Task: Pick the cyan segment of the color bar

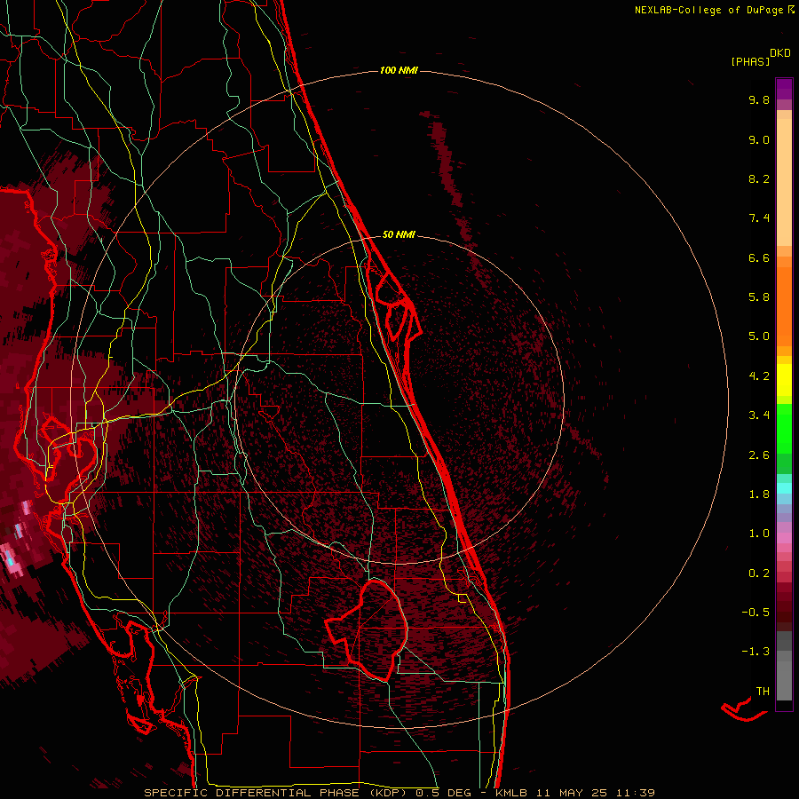Action: (784, 488)
